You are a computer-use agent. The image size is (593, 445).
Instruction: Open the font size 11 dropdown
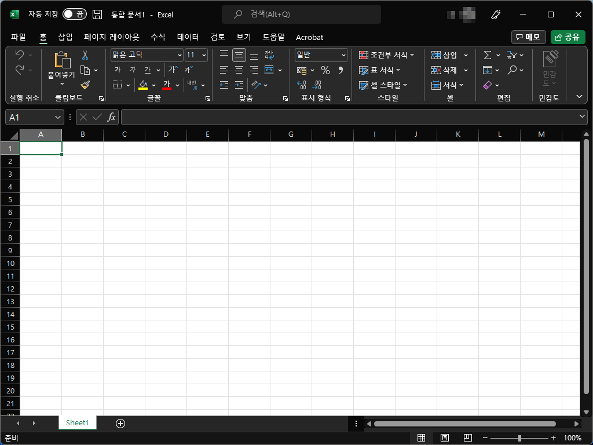pyautogui.click(x=204, y=55)
